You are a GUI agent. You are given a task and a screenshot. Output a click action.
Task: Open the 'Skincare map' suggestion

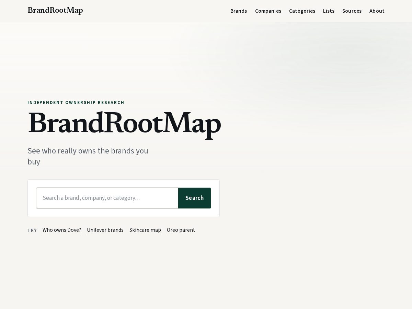tap(145, 230)
